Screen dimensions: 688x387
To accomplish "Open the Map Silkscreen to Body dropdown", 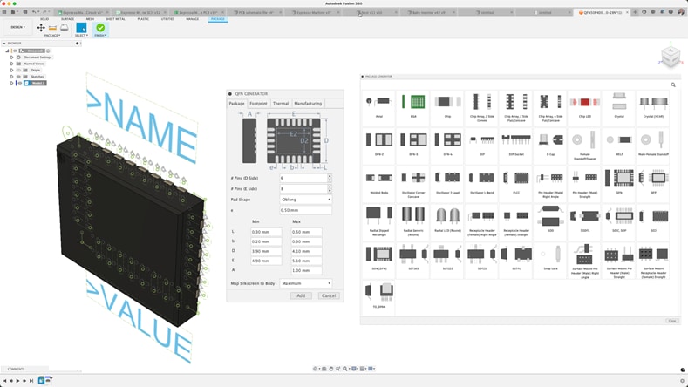I will [306, 283].
